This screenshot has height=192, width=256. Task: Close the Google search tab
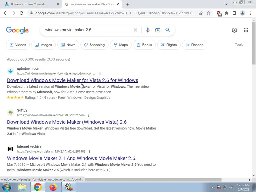[118, 4]
